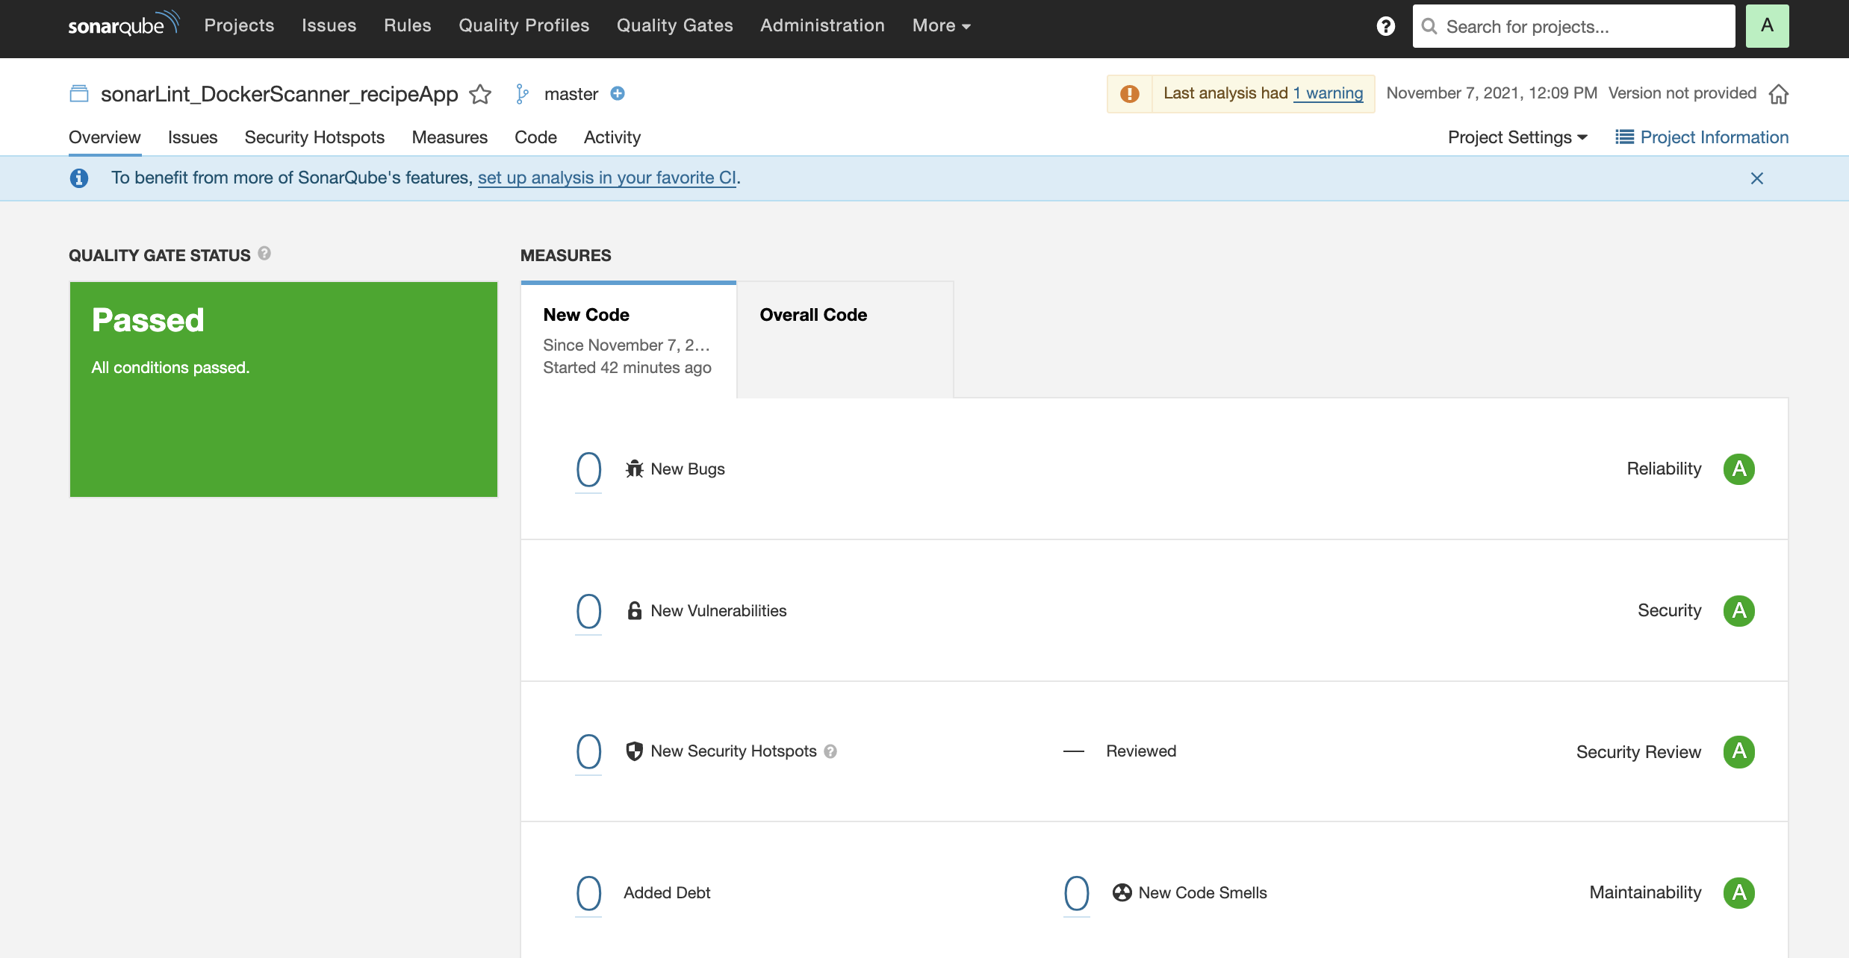Select the Measures project tab
This screenshot has width=1849, height=958.
click(450, 137)
